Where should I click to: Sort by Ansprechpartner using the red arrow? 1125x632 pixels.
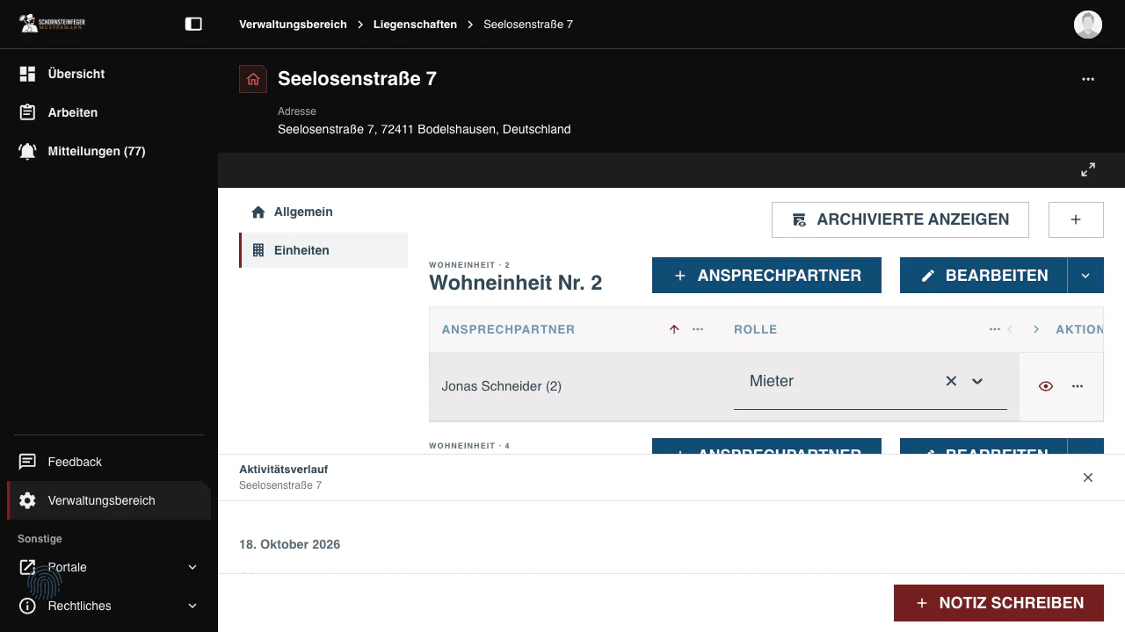(674, 329)
